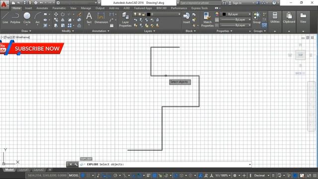Screen dimensions: 318x179
Task: Expand the Layers panel dropdown
Action: [150, 31]
